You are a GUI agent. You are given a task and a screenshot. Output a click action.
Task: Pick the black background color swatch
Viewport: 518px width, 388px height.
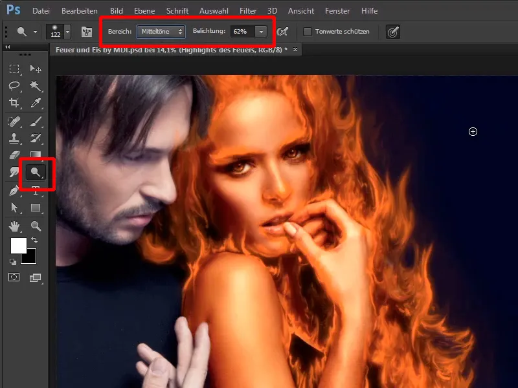pyautogui.click(x=30, y=257)
